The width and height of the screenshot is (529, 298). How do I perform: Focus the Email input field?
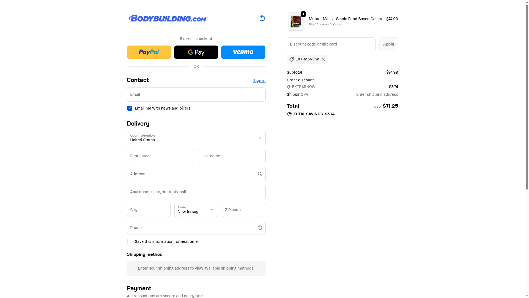point(196,94)
